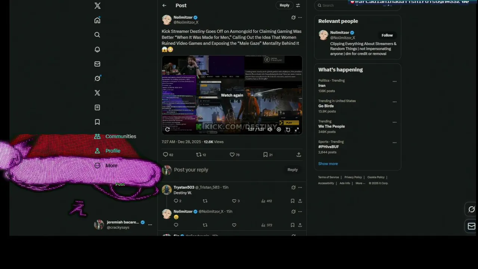Expand the More footer menu
Image resolution: width=478 pixels, height=269 pixels.
(360, 183)
